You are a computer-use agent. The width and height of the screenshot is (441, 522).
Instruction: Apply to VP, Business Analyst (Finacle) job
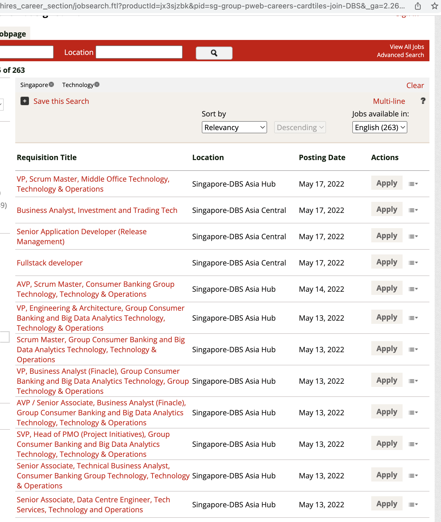point(387,380)
